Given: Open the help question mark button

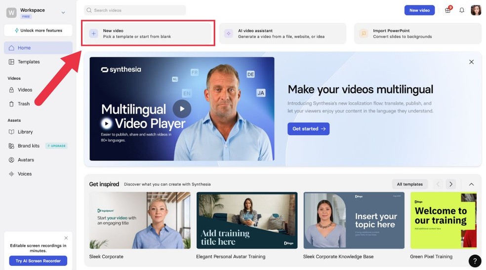Looking at the screenshot, I should click(x=475, y=261).
